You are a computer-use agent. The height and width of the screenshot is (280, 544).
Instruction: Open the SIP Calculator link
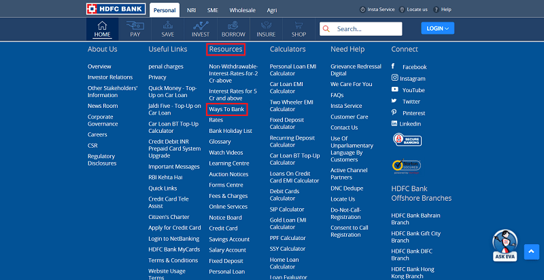point(287,209)
